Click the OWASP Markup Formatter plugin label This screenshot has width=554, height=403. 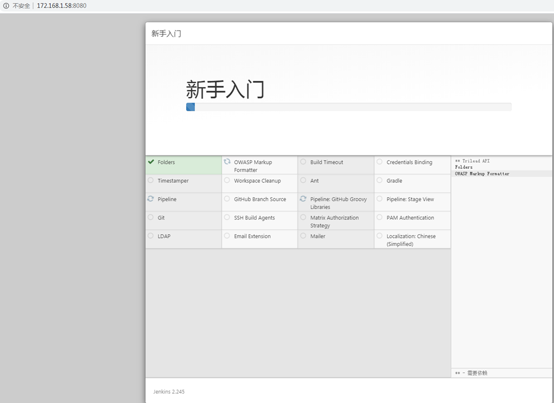(x=253, y=166)
